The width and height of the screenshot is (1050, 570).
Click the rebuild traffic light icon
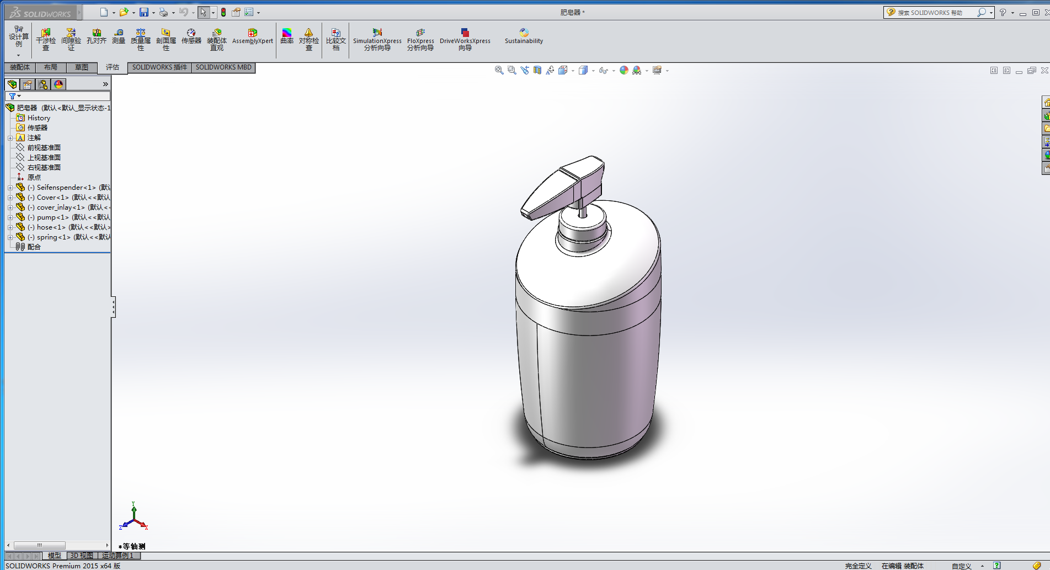point(223,12)
